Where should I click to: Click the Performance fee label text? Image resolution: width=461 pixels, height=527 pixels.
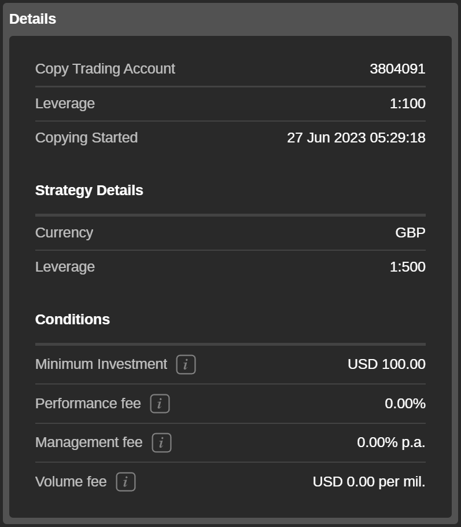click(x=88, y=404)
